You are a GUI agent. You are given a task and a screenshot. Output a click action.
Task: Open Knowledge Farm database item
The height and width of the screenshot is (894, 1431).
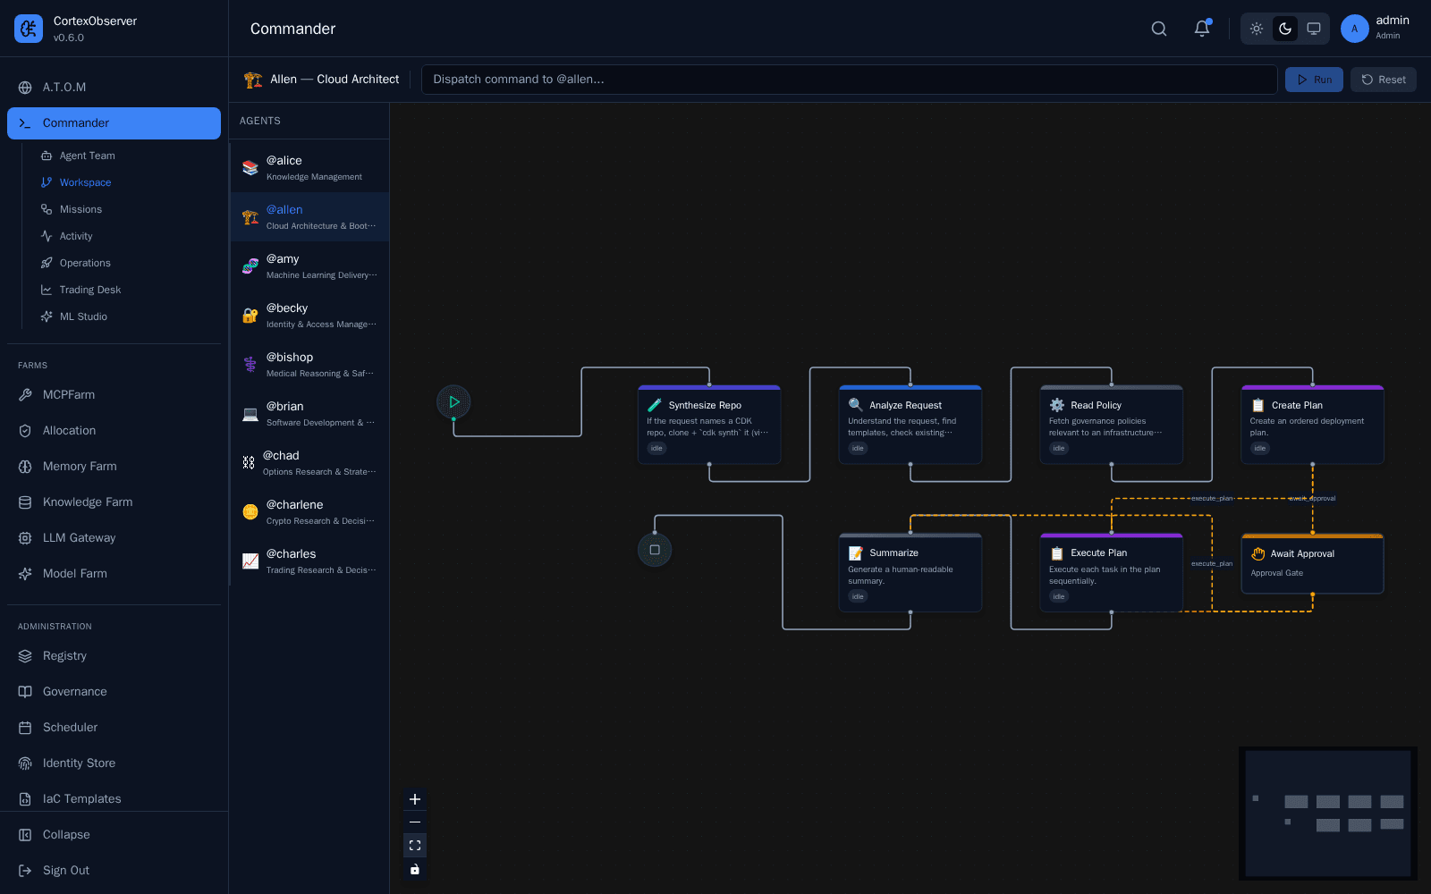point(114,502)
